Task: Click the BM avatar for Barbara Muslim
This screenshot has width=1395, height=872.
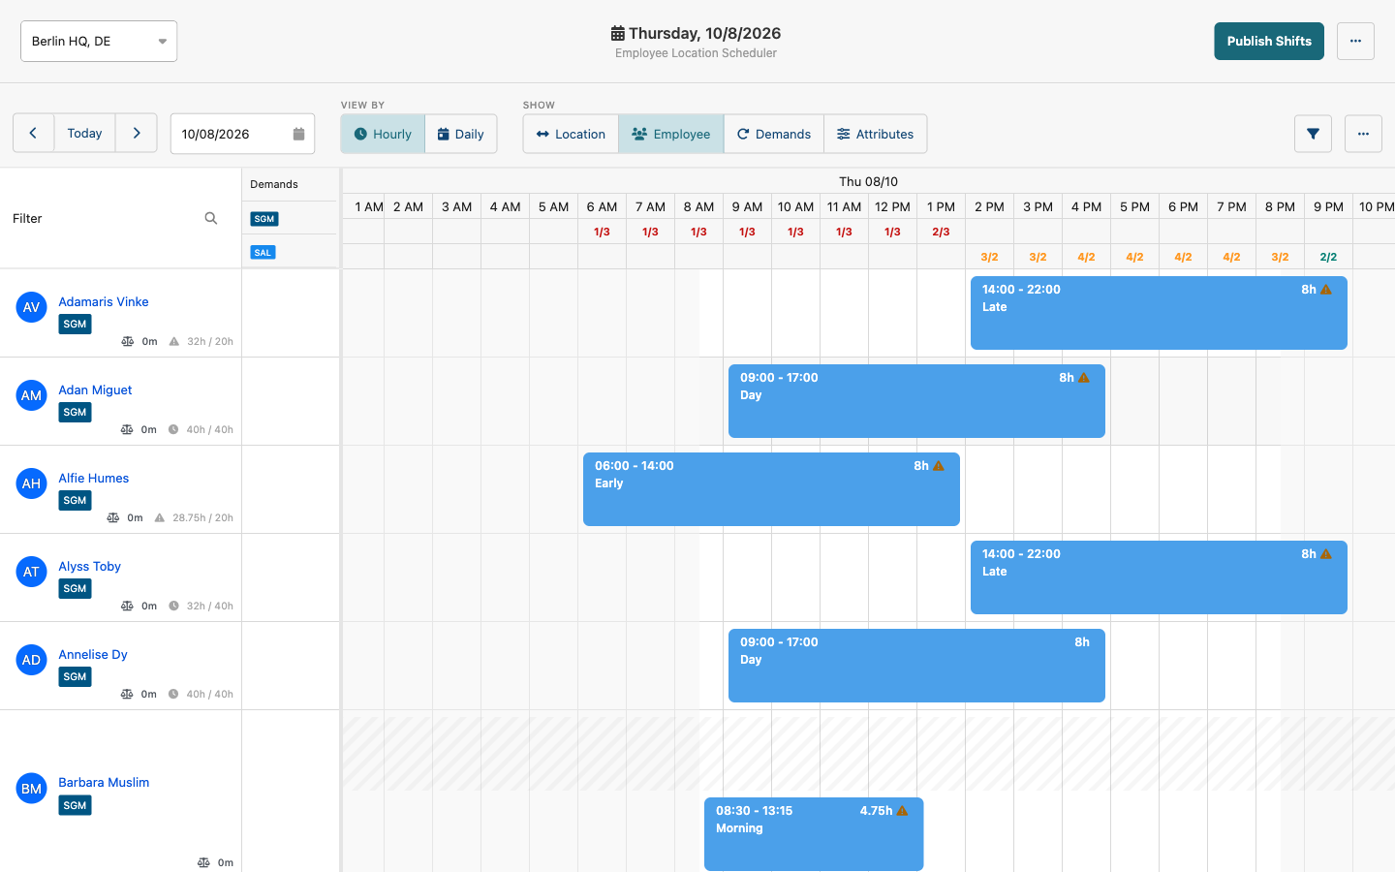Action: (31, 789)
